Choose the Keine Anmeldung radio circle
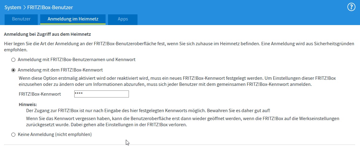 (x=13, y=135)
